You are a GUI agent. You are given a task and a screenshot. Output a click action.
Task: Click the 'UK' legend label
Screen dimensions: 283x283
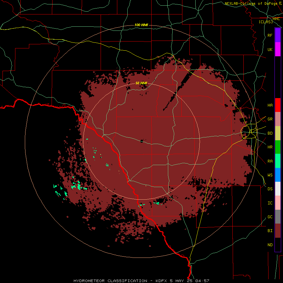[x=270, y=49]
